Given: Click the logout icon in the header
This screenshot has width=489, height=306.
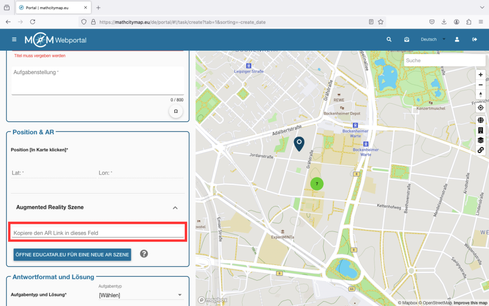Looking at the screenshot, I should [474, 40].
